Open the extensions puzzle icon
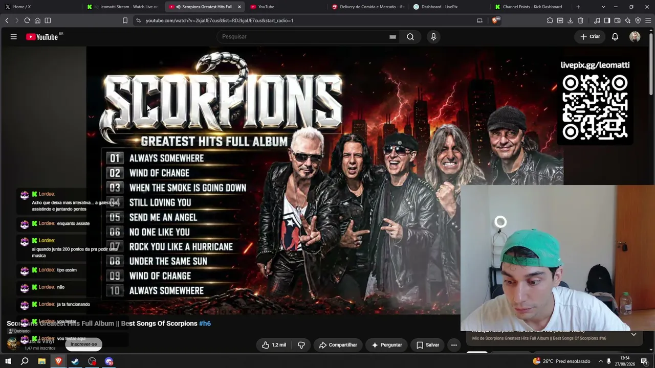Viewport: 655px width, 368px height. 550,20
